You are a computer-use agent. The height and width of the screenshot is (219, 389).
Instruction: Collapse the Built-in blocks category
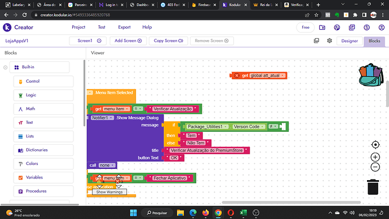pos(5,67)
